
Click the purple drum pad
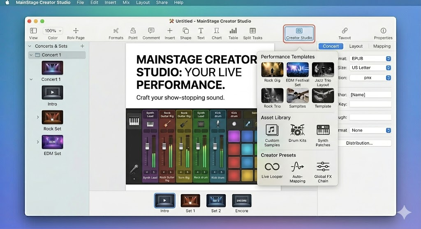click(x=234, y=136)
